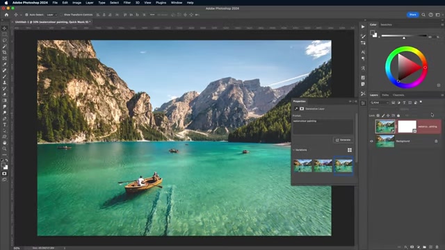Switch to the Paths tab
Viewport: 445px width, 250px height.
[385, 95]
